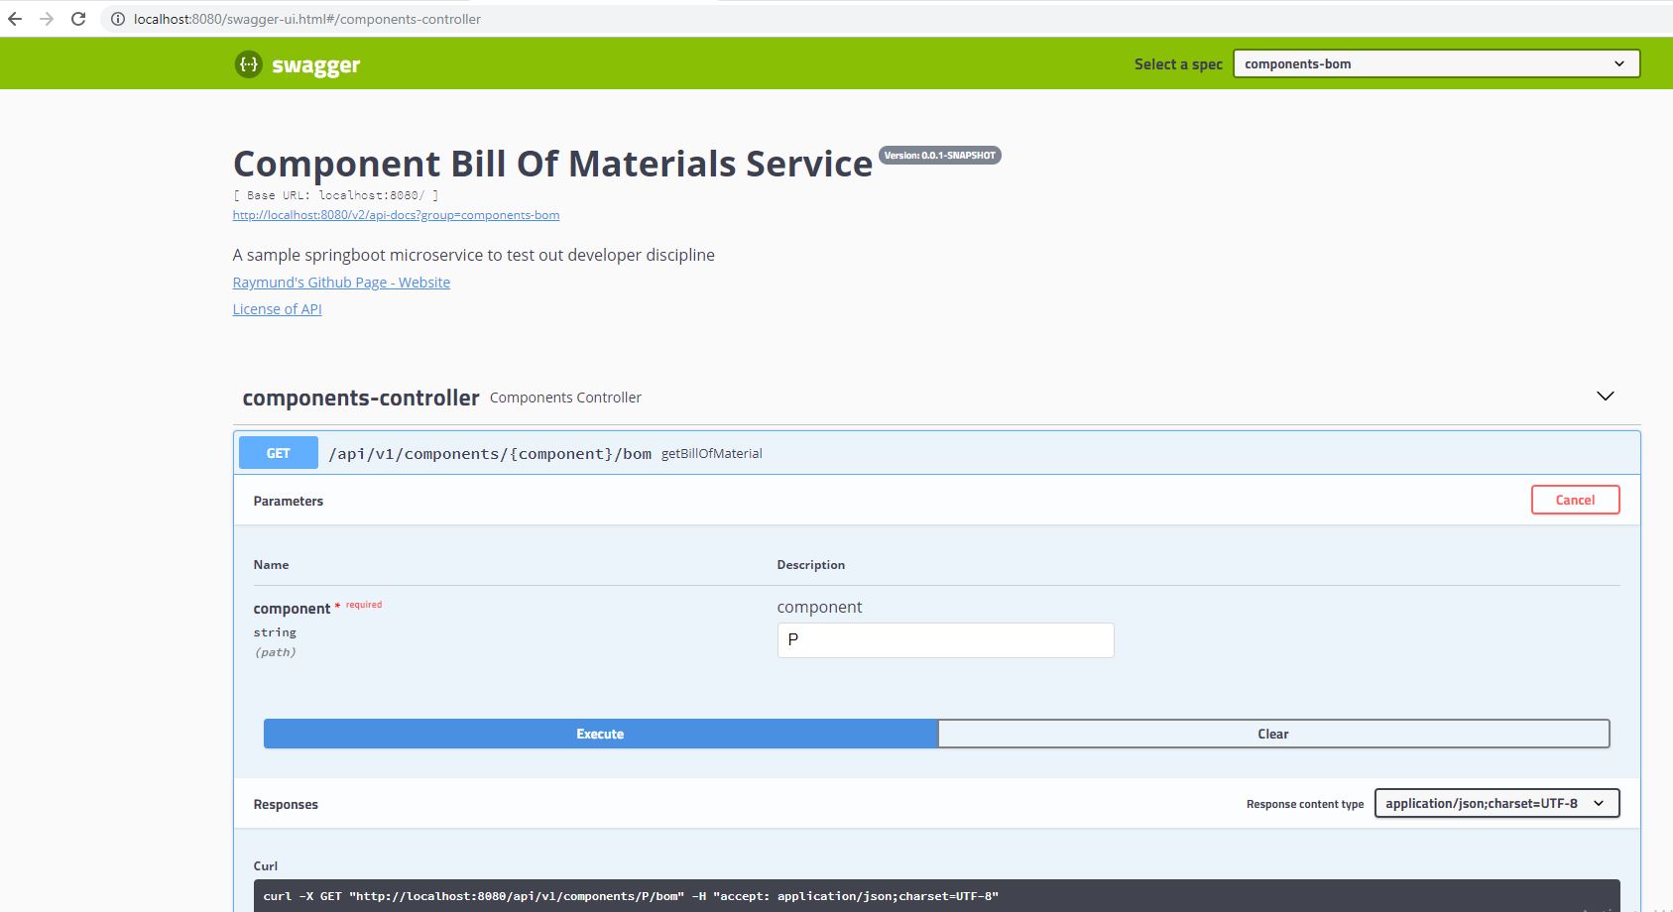The width and height of the screenshot is (1673, 912).
Task: Cancel the try-it-out mode
Action: click(1575, 500)
